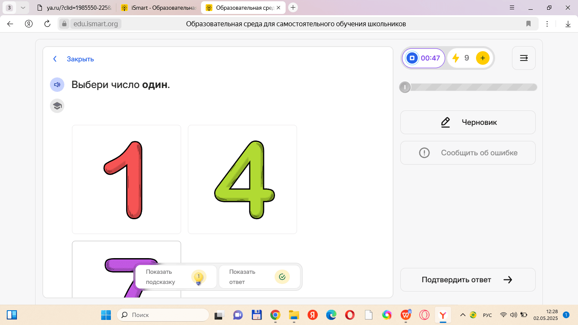The height and width of the screenshot is (325, 578).
Task: Expand the tab group dropdown arrow
Action: point(23,8)
